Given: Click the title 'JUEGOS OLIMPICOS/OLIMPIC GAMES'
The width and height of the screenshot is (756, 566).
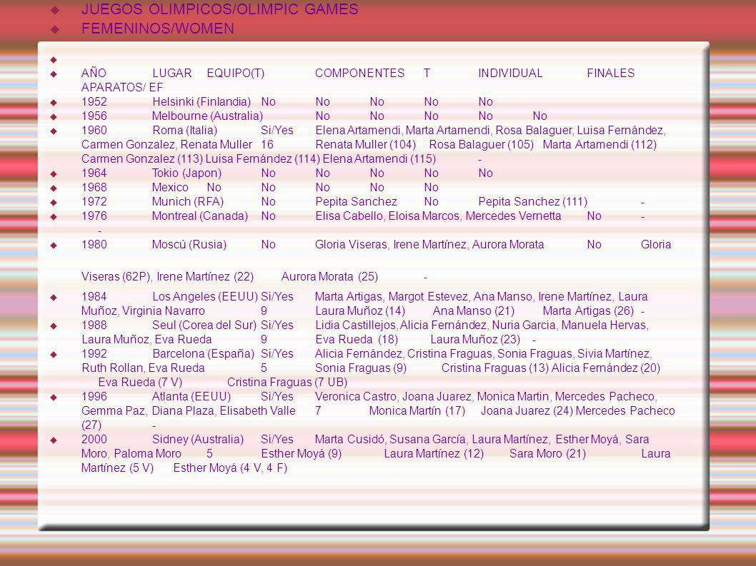Looking at the screenshot, I should pos(219,9).
